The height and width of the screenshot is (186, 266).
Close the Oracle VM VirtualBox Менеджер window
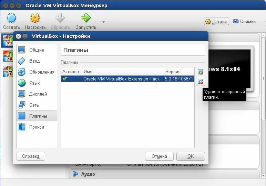pos(6,6)
